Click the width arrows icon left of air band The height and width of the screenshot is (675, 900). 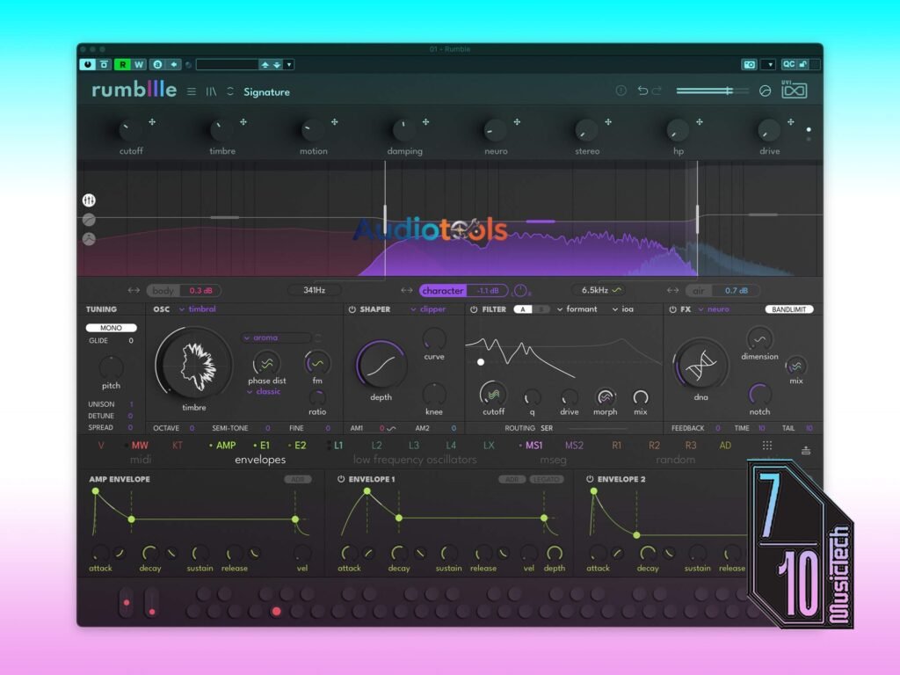[673, 290]
